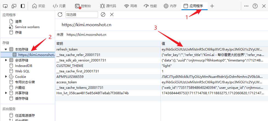This screenshot has width=268, height=121.
Task: Collapse the 本地存储 tree node
Action: point(6,49)
